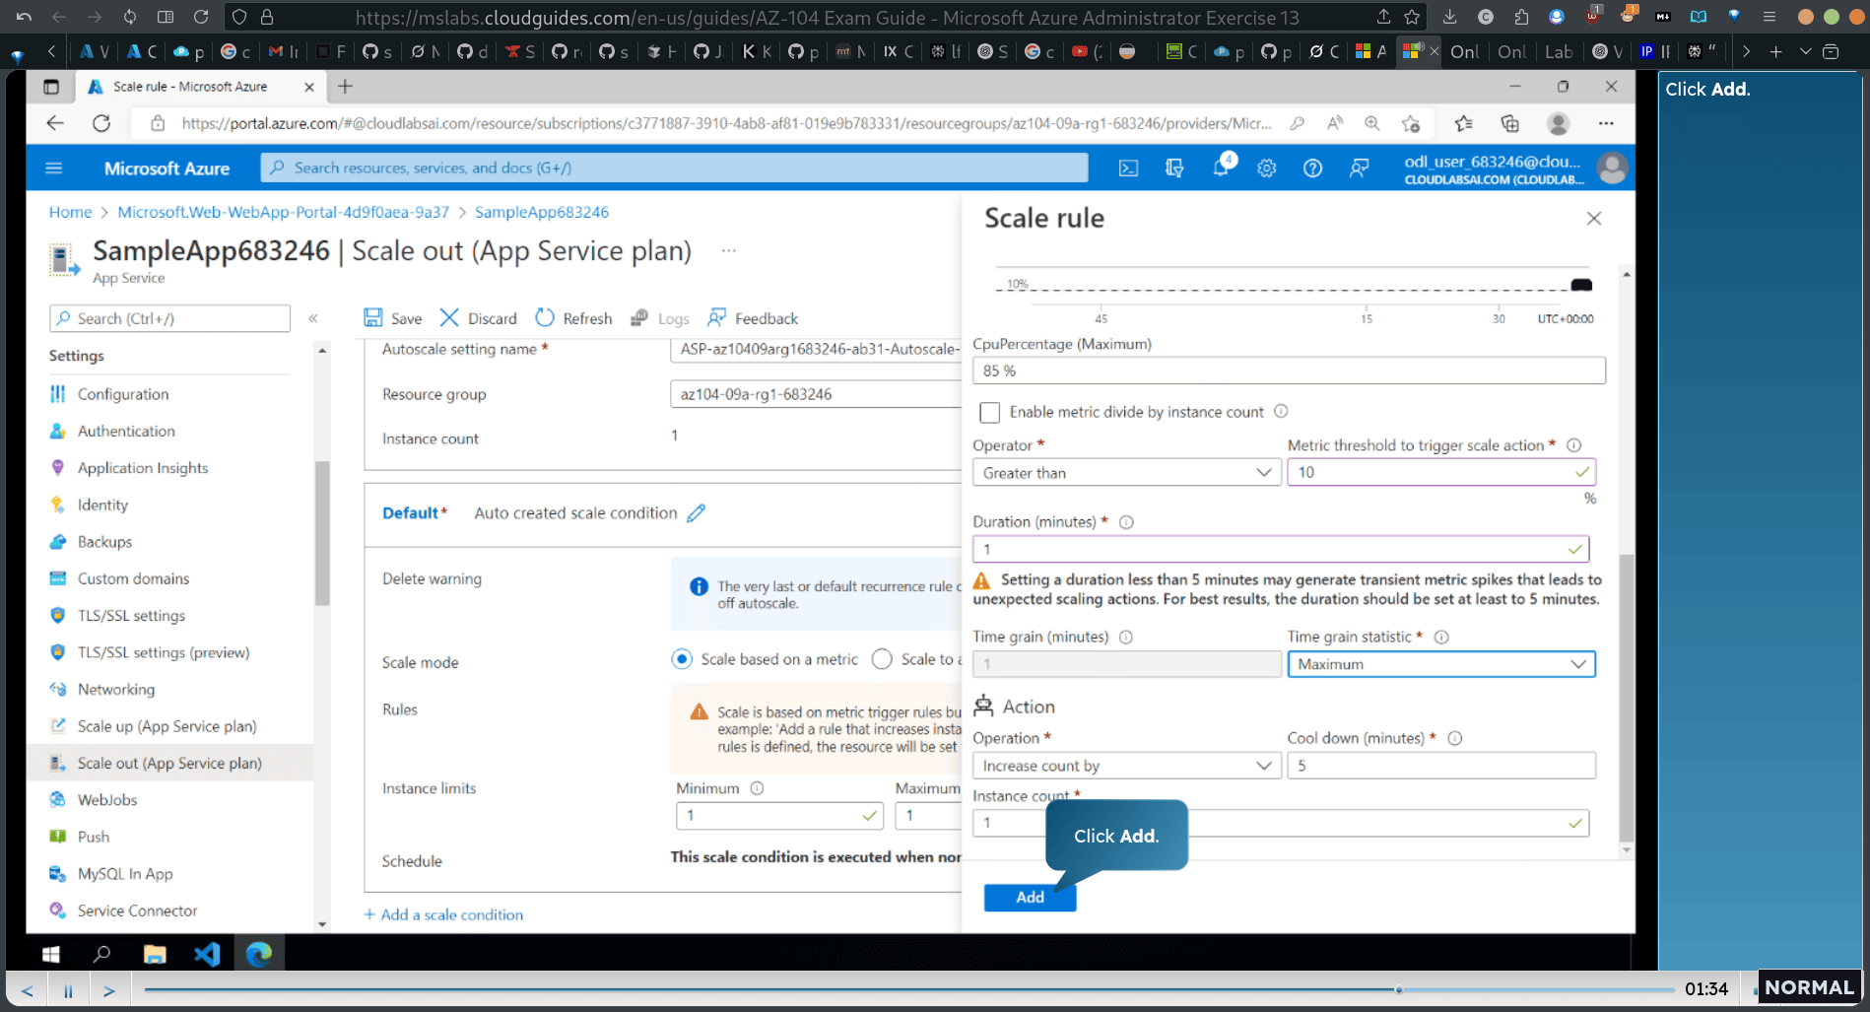Viewport: 1870px width, 1012px height.
Task: Collapse the left settings menu chevrons
Action: tap(313, 318)
